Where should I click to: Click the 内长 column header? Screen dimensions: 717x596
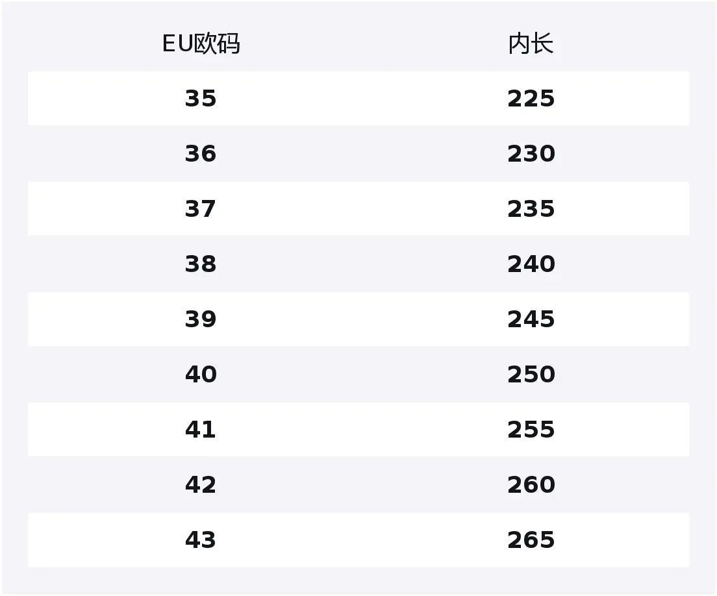(531, 44)
